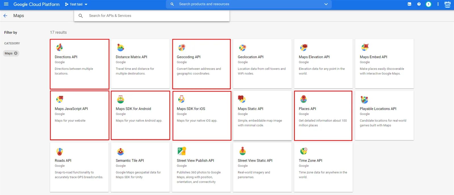454x195 pixels.
Task: Click 'Maps for your website' description
Action: pos(70,121)
